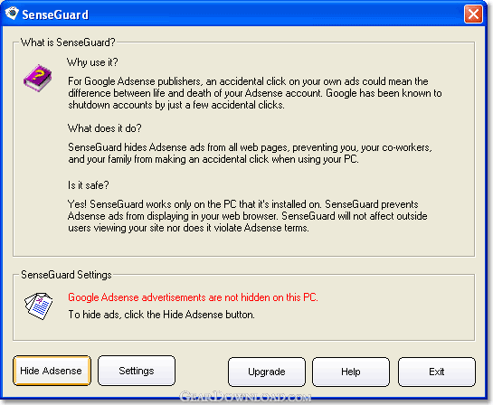The height and width of the screenshot is (405, 493).
Task: Select the 'What does it do?' heading
Action: click(x=105, y=128)
